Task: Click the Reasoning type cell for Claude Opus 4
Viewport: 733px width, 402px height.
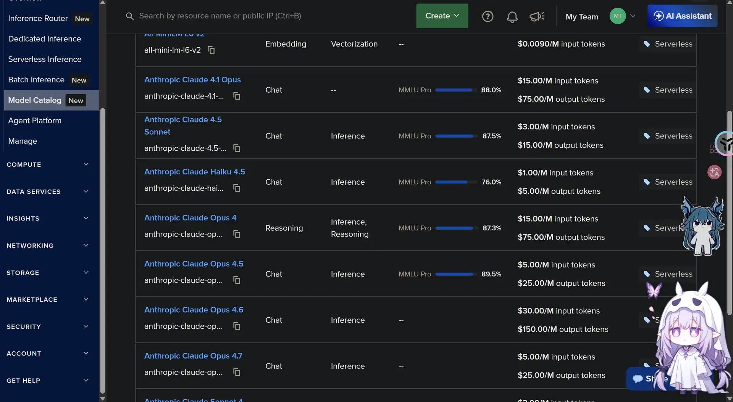Action: coord(284,228)
